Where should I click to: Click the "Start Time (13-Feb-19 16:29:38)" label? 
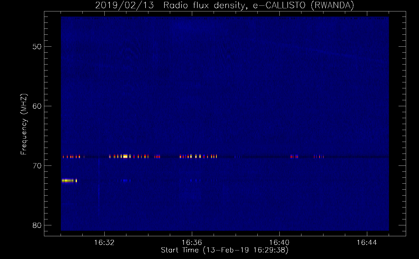225,250
